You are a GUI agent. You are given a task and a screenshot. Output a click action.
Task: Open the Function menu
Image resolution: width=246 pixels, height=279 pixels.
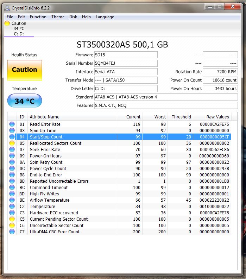pos(38,17)
